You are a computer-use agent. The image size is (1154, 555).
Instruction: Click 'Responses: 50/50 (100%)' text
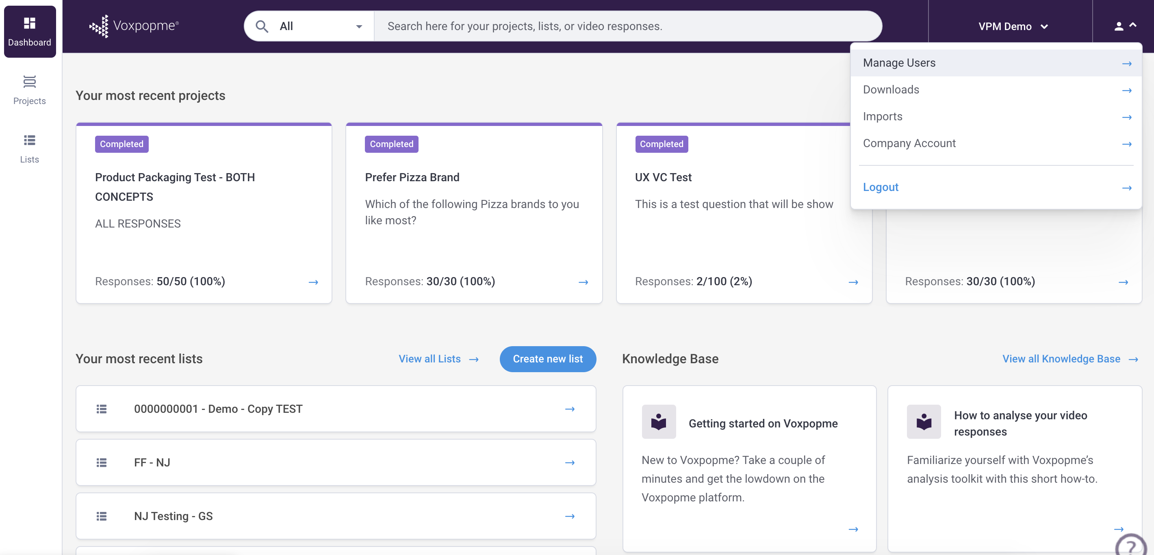pos(160,281)
